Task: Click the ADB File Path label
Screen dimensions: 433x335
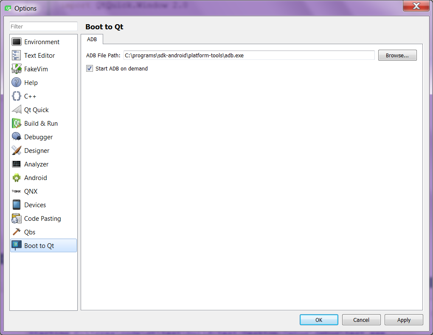Action: point(103,55)
